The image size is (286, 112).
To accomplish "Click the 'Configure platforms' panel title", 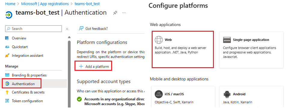I will click(178, 5).
